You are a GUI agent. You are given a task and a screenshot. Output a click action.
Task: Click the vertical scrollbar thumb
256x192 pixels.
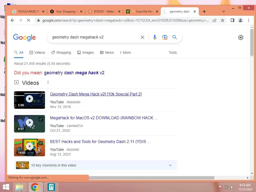(x=251, y=43)
